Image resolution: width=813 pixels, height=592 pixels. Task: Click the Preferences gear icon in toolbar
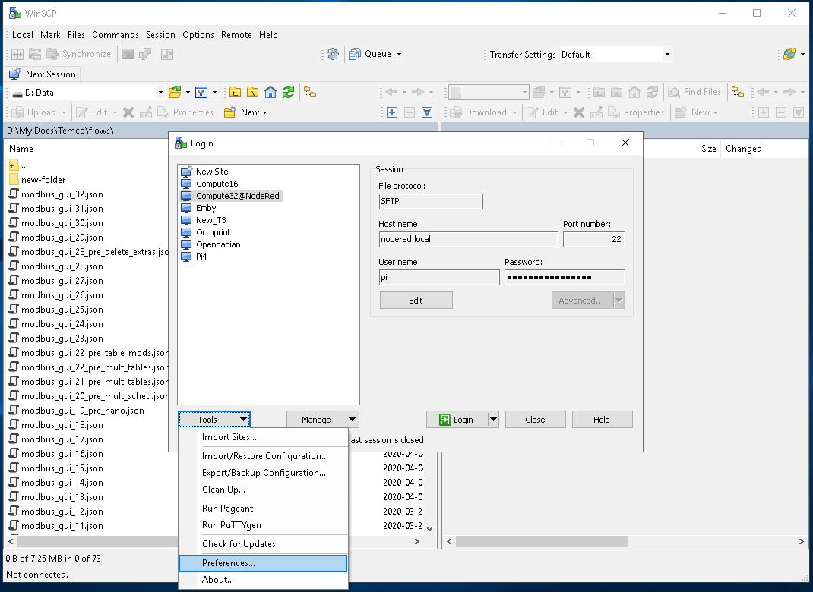click(x=333, y=54)
